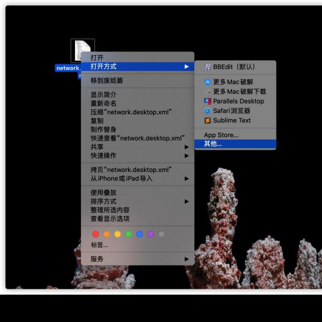The height and width of the screenshot is (322, 322).
Task: Click the Parallels Desktop icon
Action: click(208, 101)
